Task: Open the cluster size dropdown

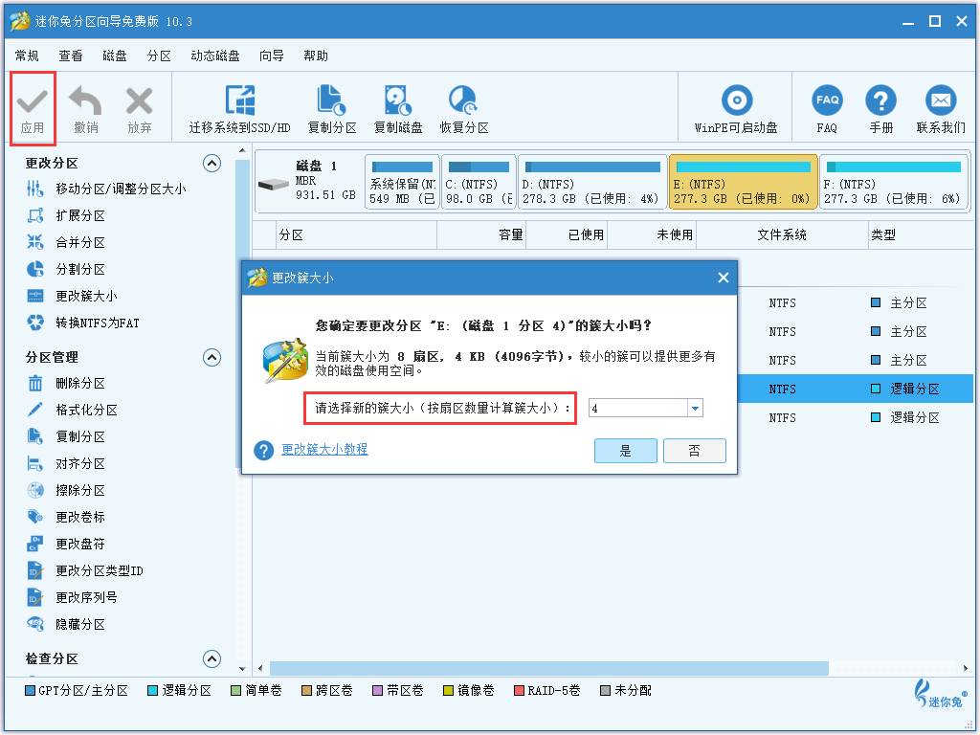Action: [695, 408]
